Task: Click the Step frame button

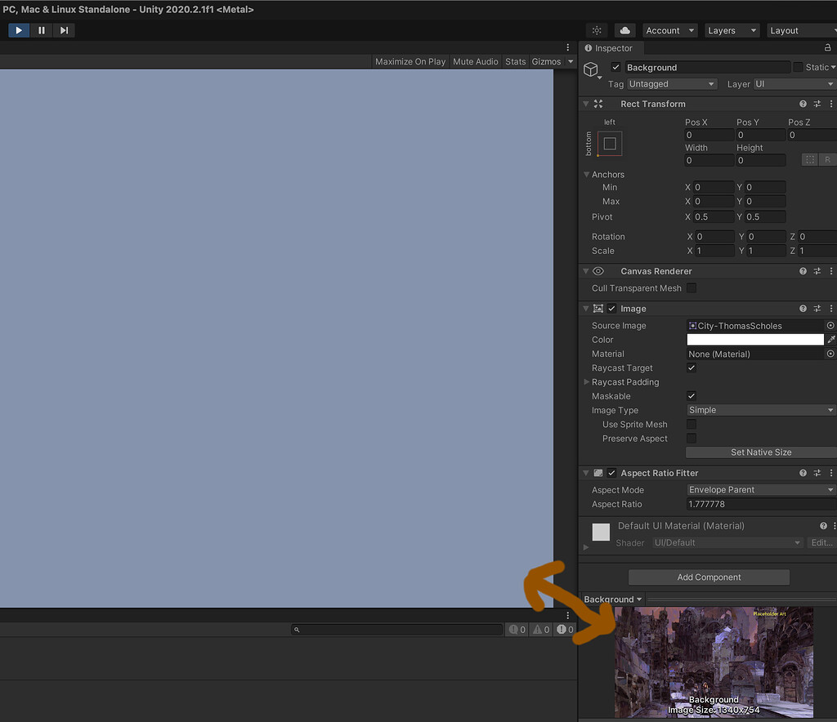Action: (65, 30)
